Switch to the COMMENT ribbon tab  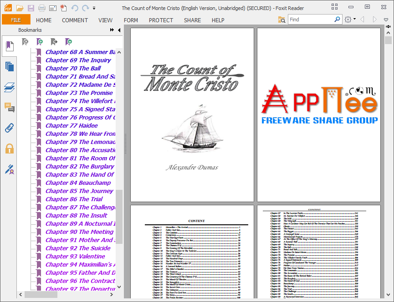(x=75, y=20)
